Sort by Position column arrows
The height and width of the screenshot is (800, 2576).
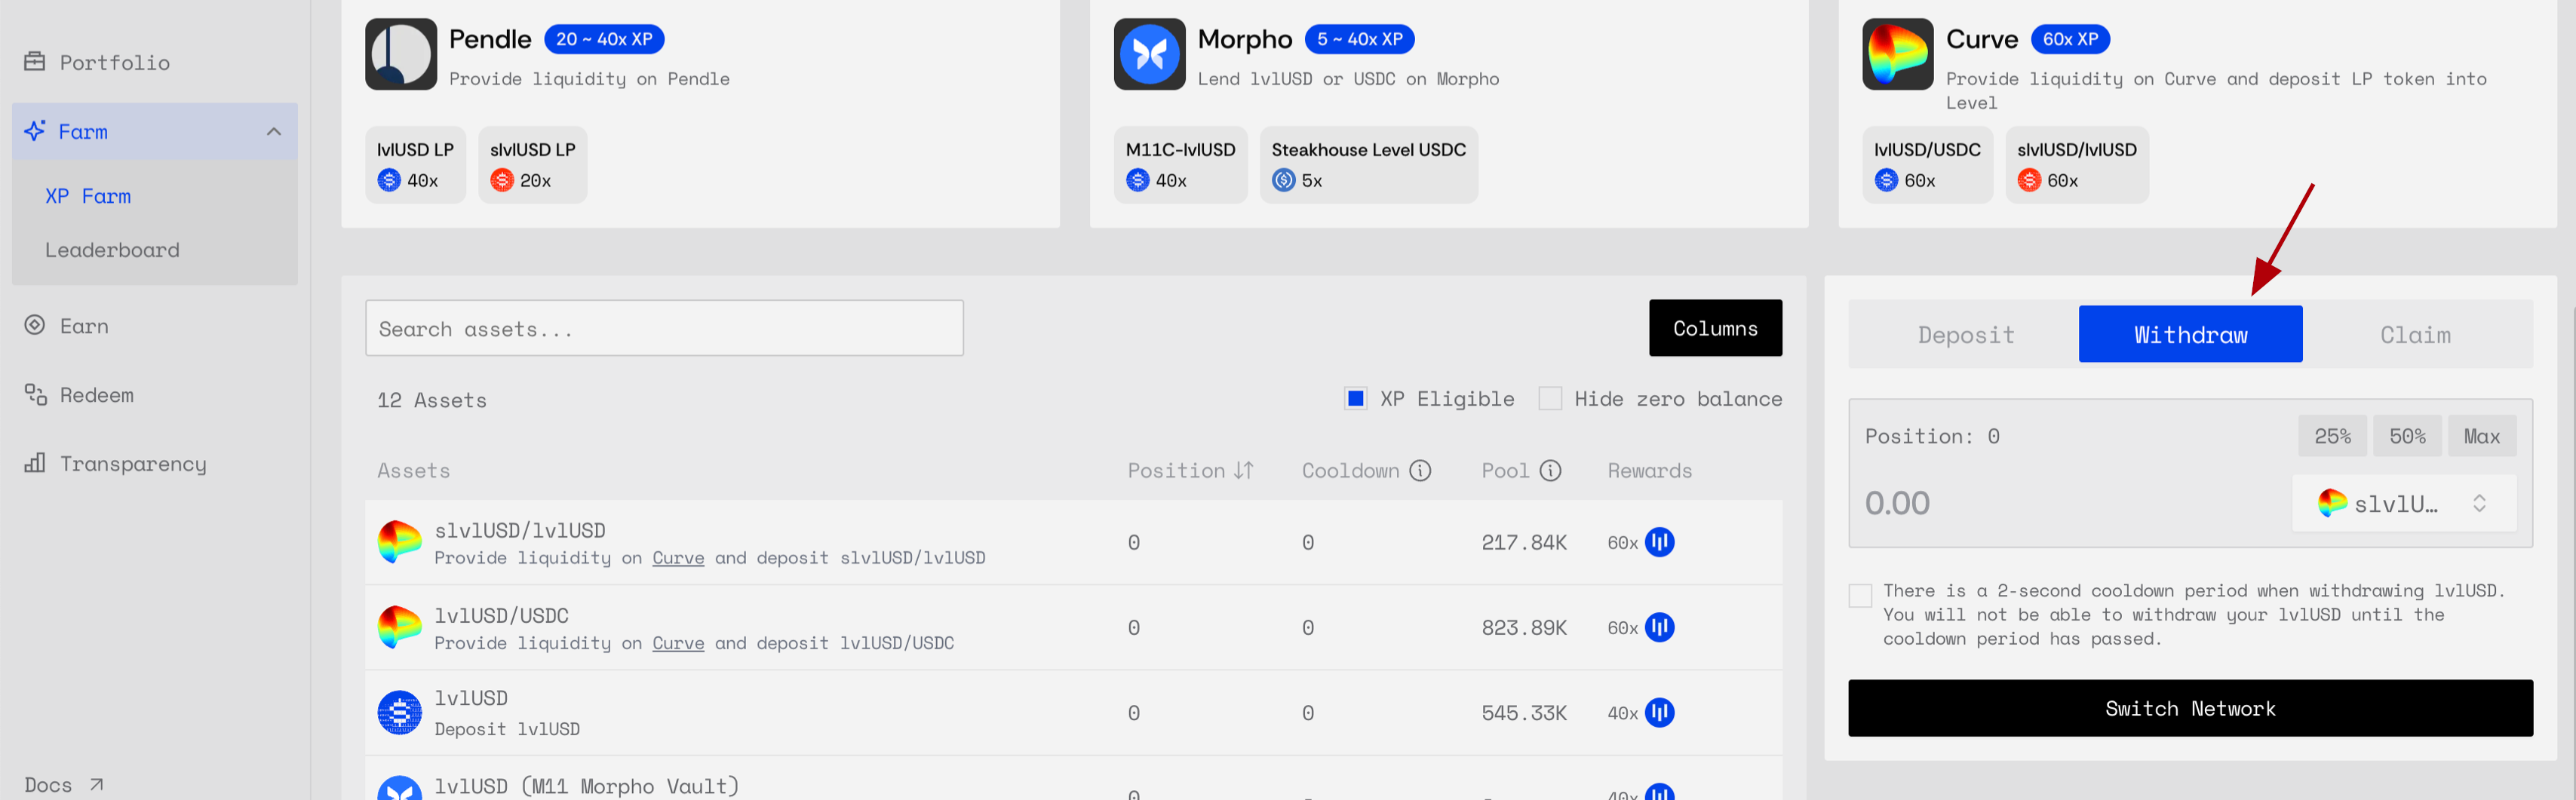(x=1243, y=470)
